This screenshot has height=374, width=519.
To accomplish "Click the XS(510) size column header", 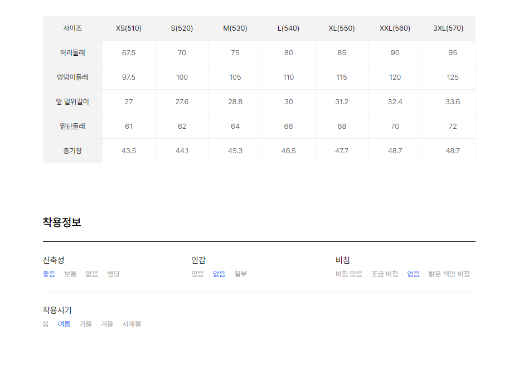I will pyautogui.click(x=129, y=28).
